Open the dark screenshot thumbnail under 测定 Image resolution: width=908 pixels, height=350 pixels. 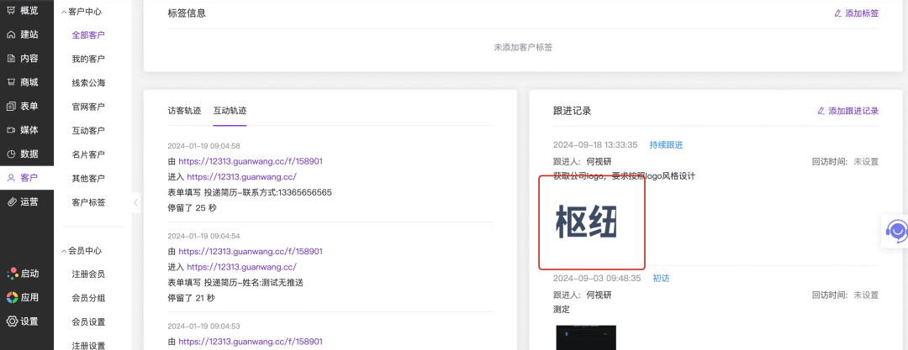click(586, 337)
